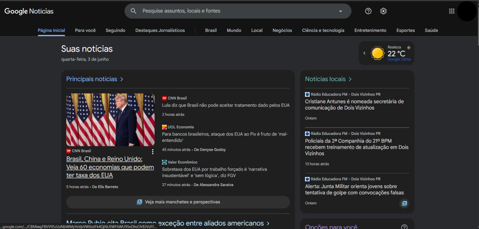
Task: Click the search magnifier icon
Action: point(134,11)
